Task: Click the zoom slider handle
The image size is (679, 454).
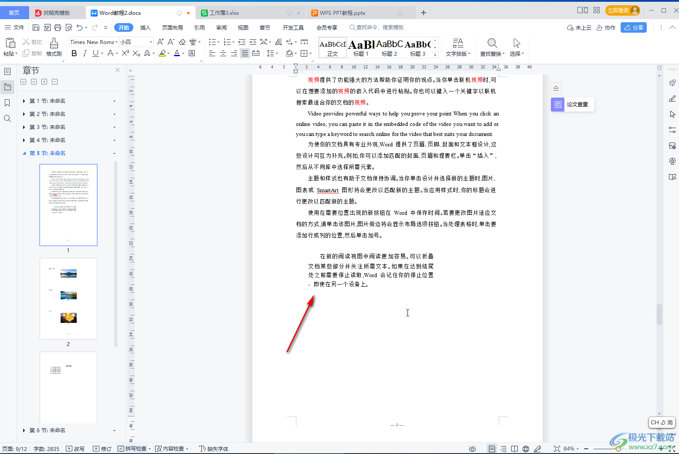Action: tap(618, 449)
